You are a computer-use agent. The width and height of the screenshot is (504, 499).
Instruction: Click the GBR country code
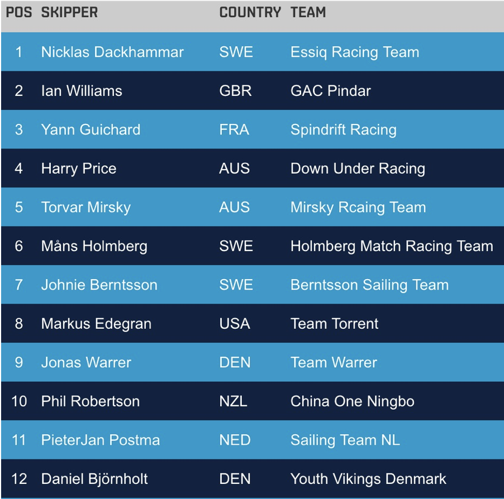coord(235,91)
